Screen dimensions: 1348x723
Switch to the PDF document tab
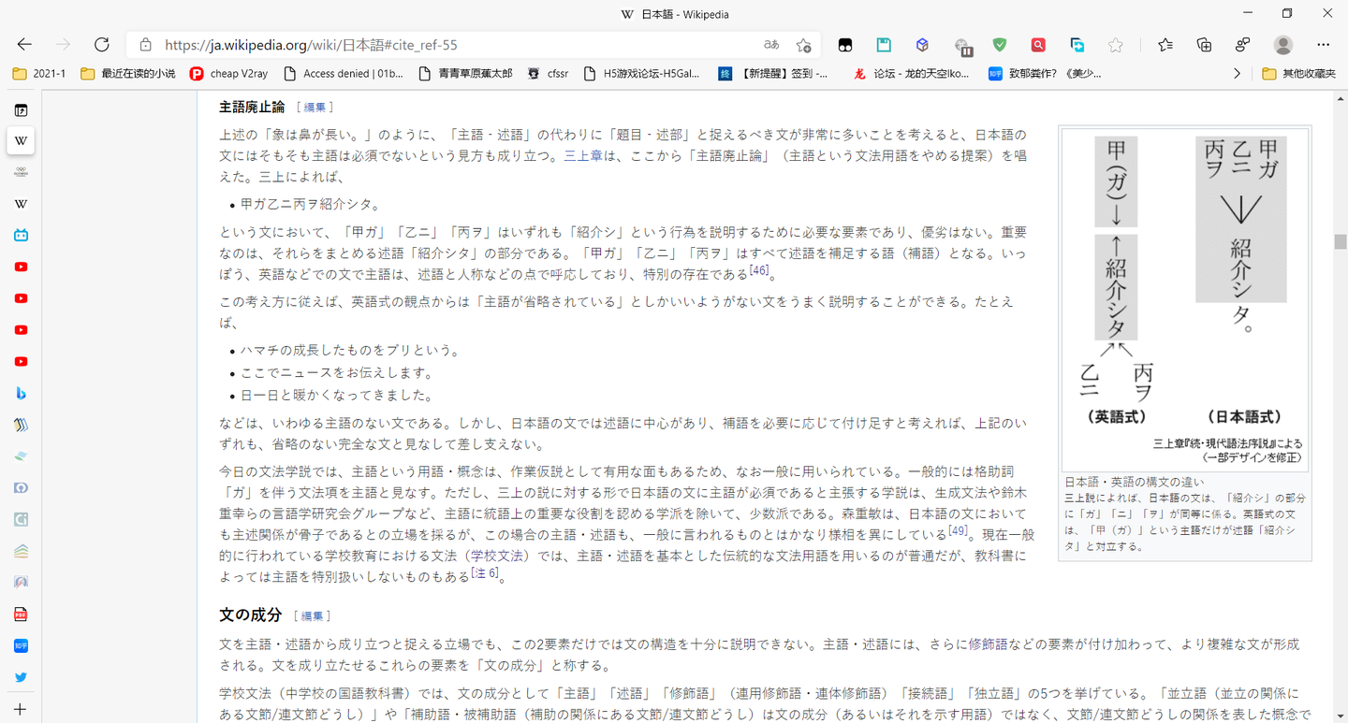point(21,614)
